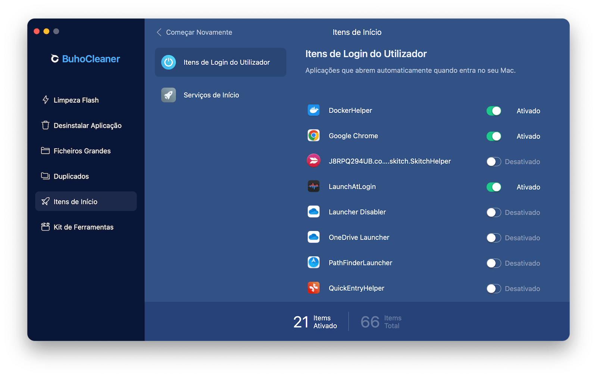
Task: Click the Duplicados stacked folders icon
Action: [46, 176]
